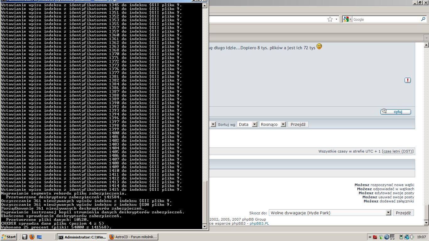Viewport: 429px width, 241px height.
Task: Click the bookmark star in Firefox address bar
Action: pos(330,19)
